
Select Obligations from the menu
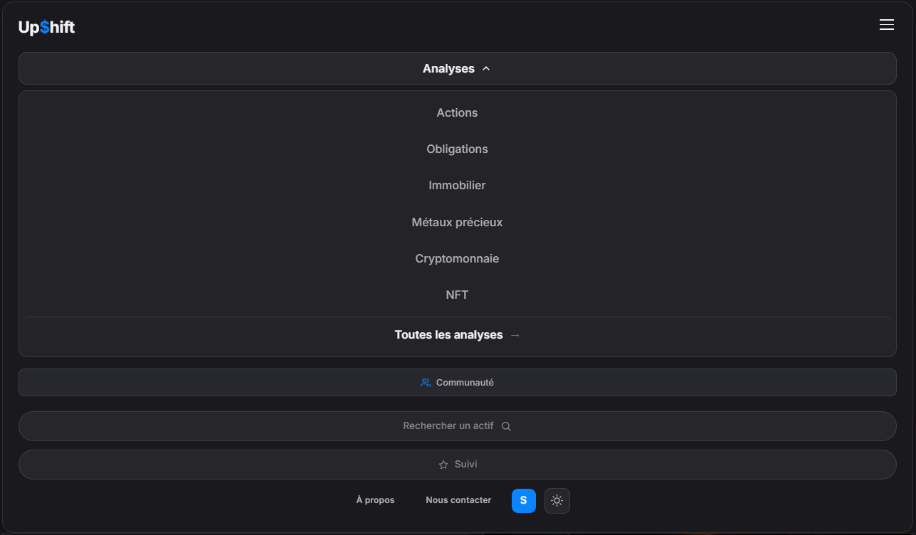click(457, 149)
